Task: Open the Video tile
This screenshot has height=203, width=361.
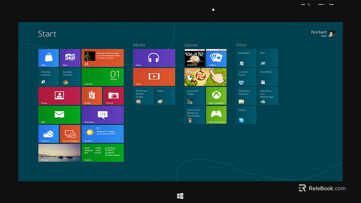Action: click(154, 77)
